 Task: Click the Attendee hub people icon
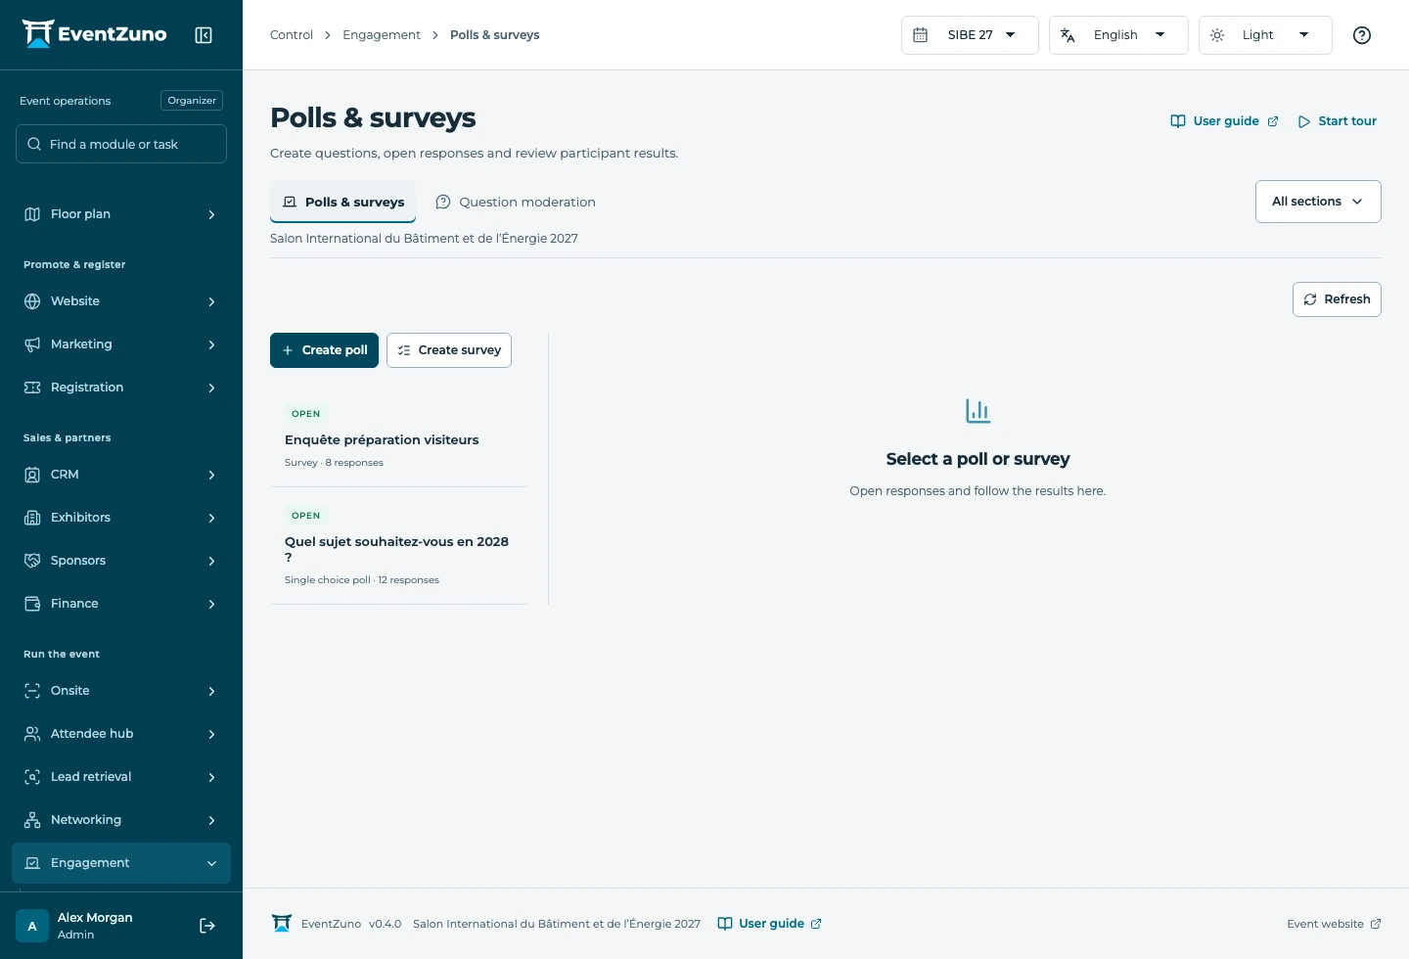pyautogui.click(x=32, y=734)
